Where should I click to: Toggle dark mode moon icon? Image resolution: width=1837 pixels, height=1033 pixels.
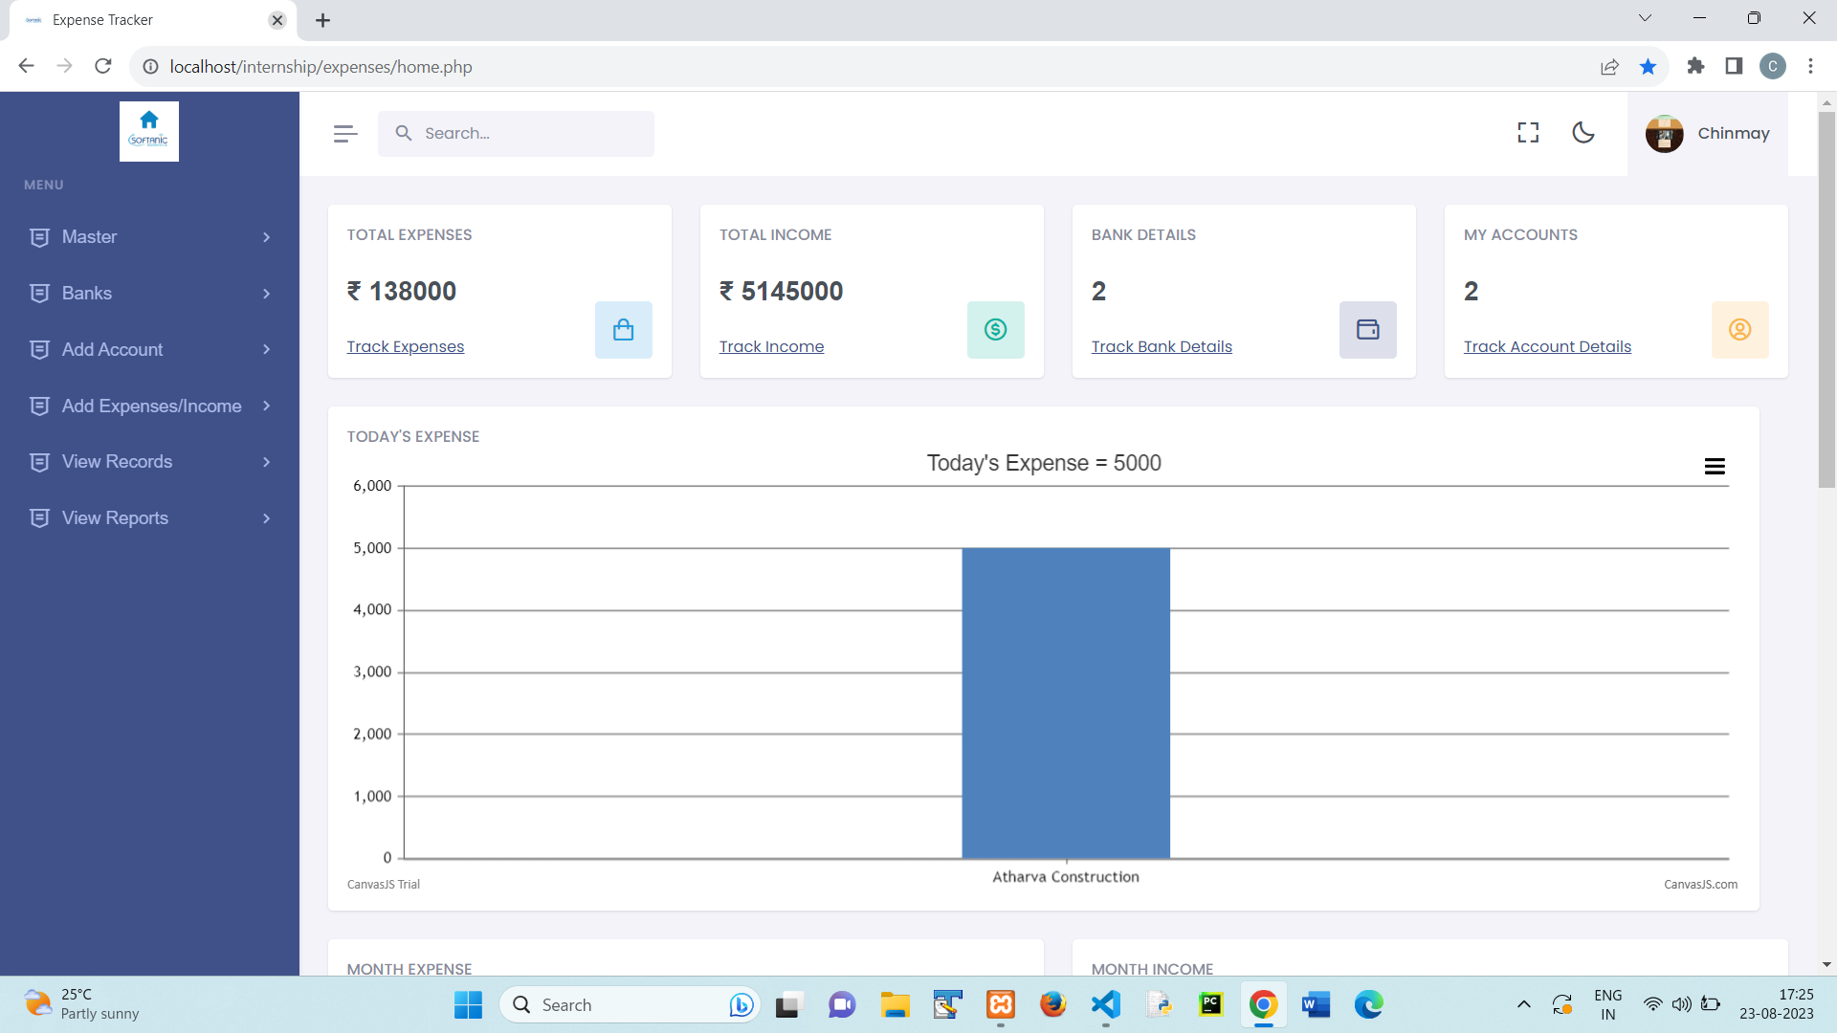point(1583,133)
